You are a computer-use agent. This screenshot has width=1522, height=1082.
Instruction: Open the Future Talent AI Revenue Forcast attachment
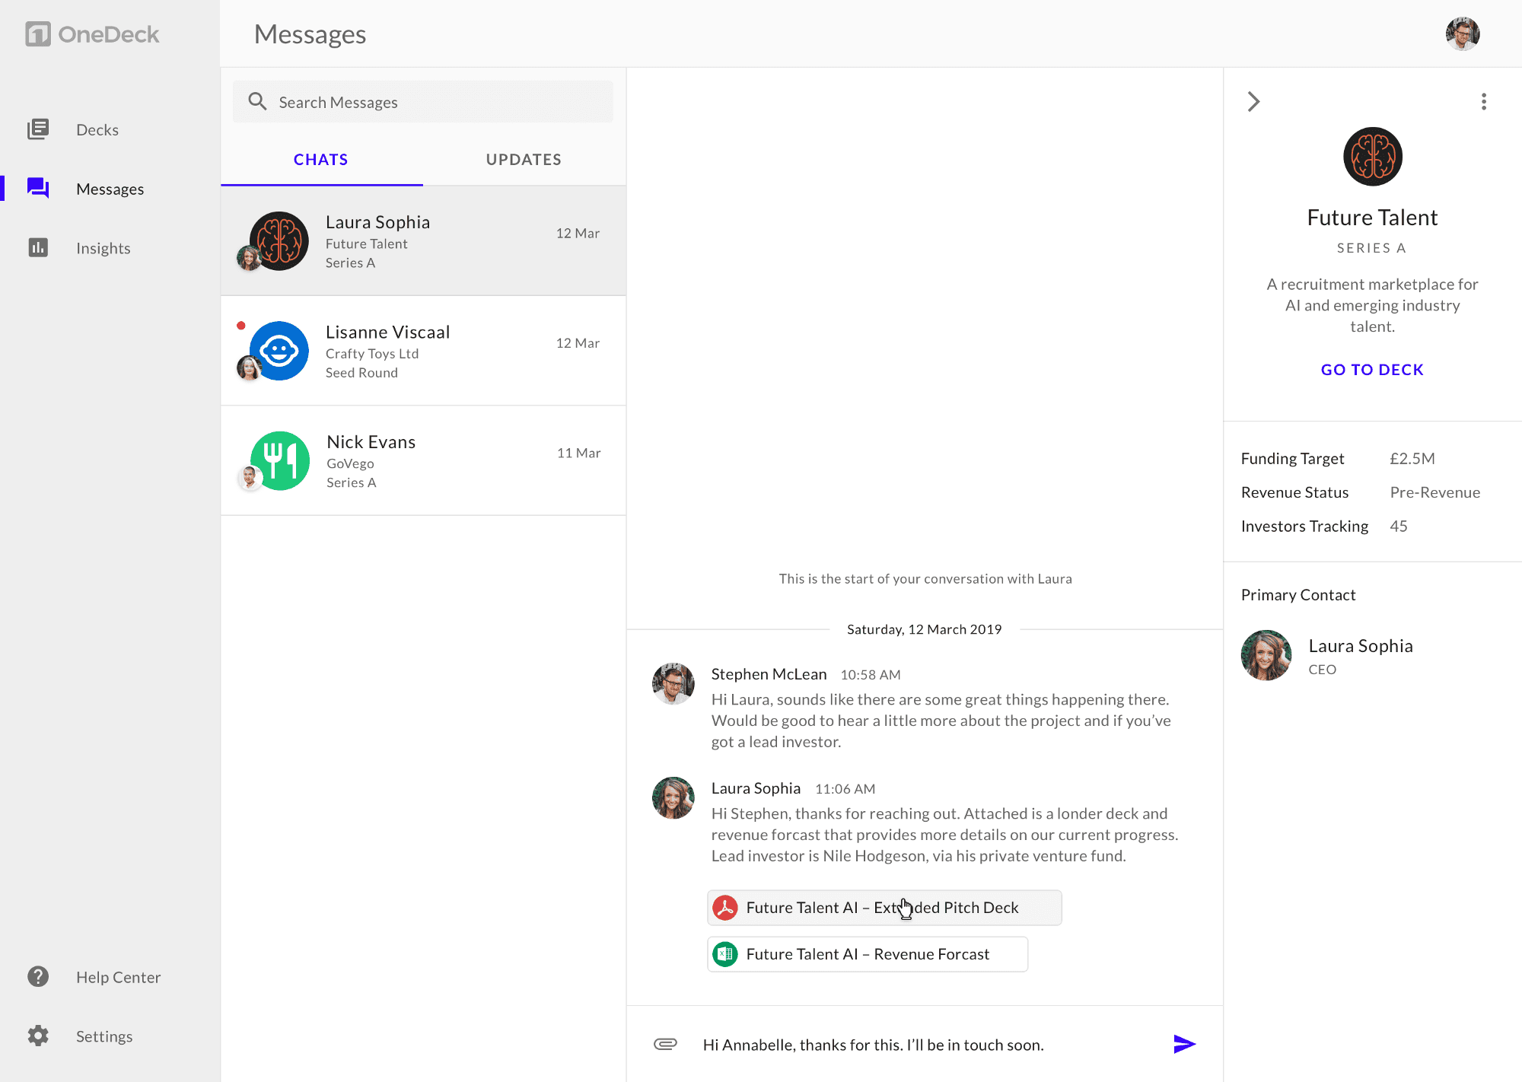[x=868, y=954]
